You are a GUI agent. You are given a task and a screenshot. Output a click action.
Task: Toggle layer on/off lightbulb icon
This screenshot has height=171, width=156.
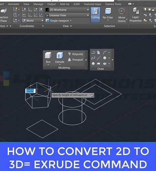click(x=145, y=10)
